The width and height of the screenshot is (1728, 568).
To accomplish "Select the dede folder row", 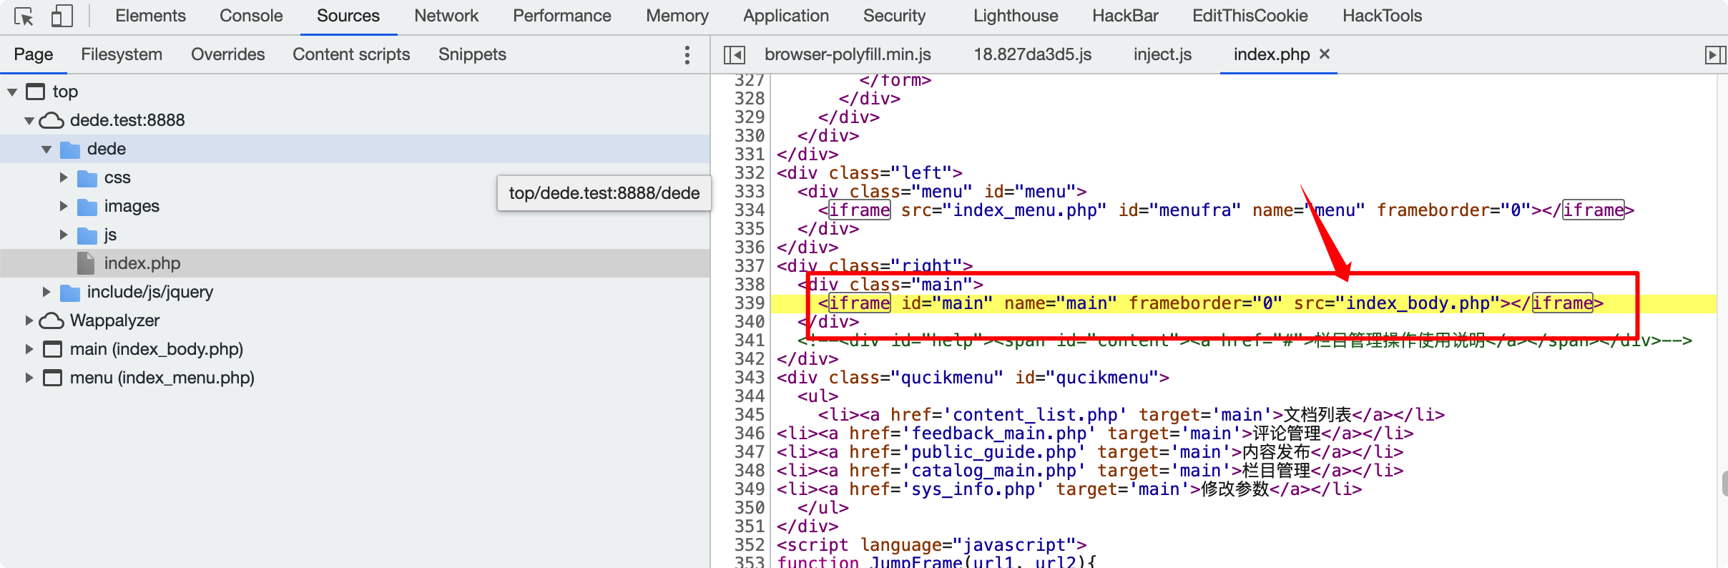I will 355,149.
